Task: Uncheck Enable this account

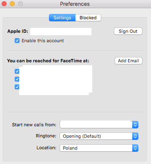Action: (17, 41)
